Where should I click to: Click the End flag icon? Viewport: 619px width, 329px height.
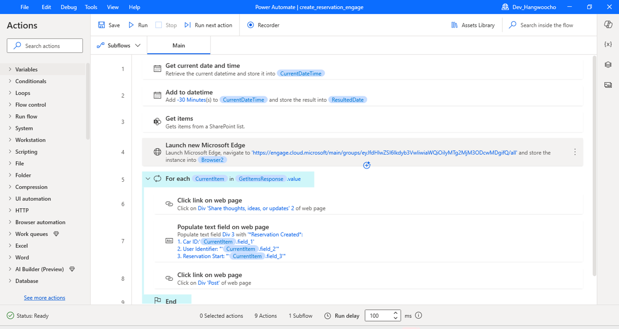point(158,301)
